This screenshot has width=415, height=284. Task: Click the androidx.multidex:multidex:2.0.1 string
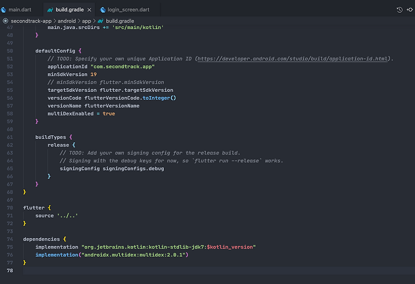click(x=133, y=255)
